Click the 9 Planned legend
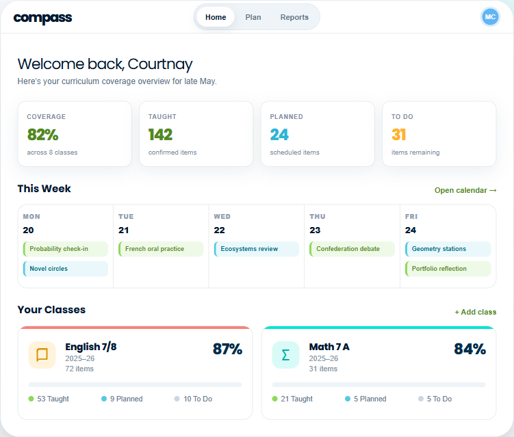The height and width of the screenshot is (437, 514). tap(122, 399)
